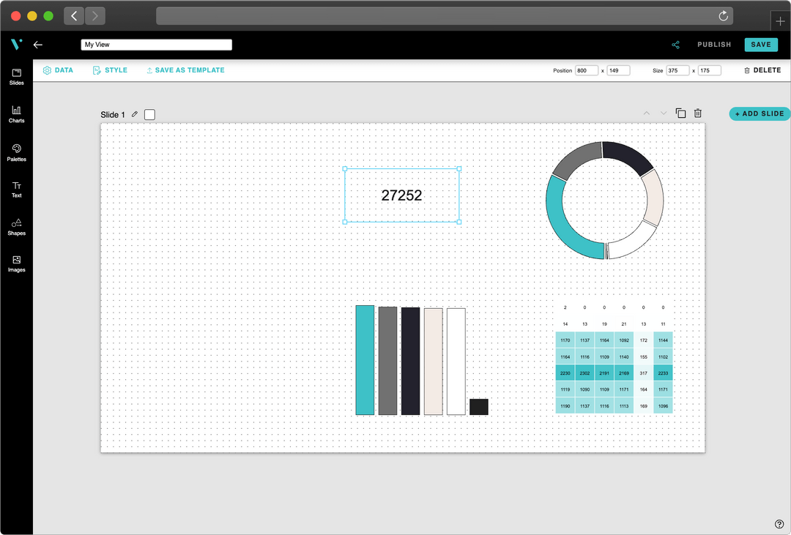Switch to the DATA tab
Viewport: 791px width, 535px height.
[x=58, y=70]
